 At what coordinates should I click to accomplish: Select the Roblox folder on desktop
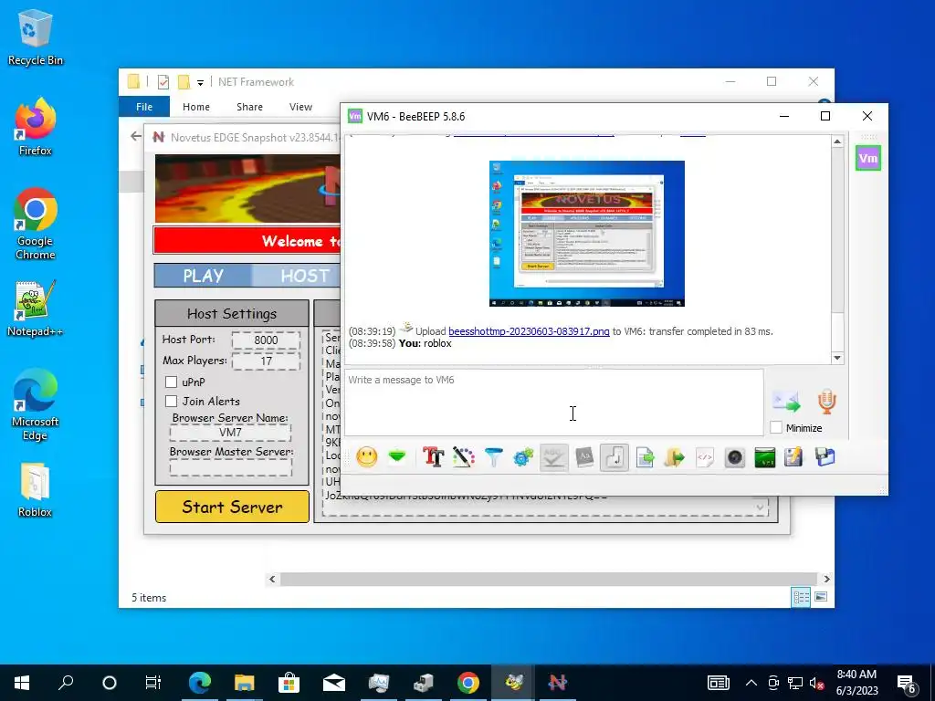click(x=36, y=490)
